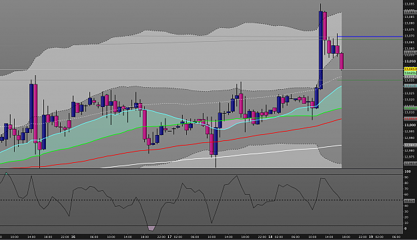
Task: Select the white long-term moving average line
Action: pyautogui.click(x=221, y=157)
